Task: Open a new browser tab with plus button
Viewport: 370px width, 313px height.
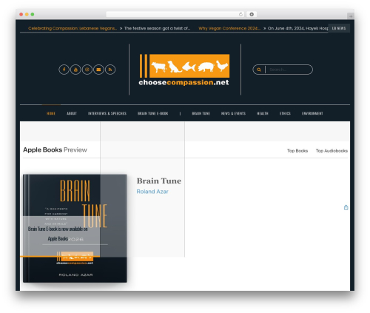Action: click(351, 16)
